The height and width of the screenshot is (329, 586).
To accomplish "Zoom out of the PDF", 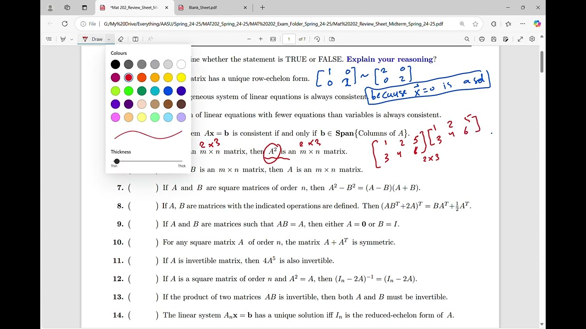I will pyautogui.click(x=249, y=39).
